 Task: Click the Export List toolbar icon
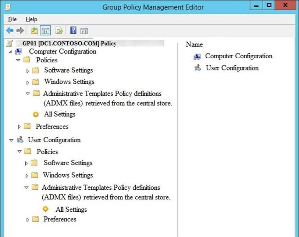pyautogui.click(x=59, y=31)
